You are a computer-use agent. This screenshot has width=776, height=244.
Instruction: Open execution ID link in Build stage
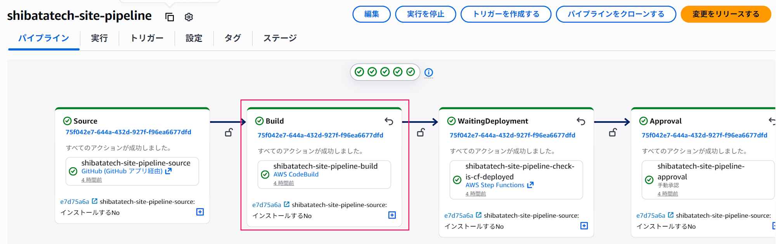point(320,135)
